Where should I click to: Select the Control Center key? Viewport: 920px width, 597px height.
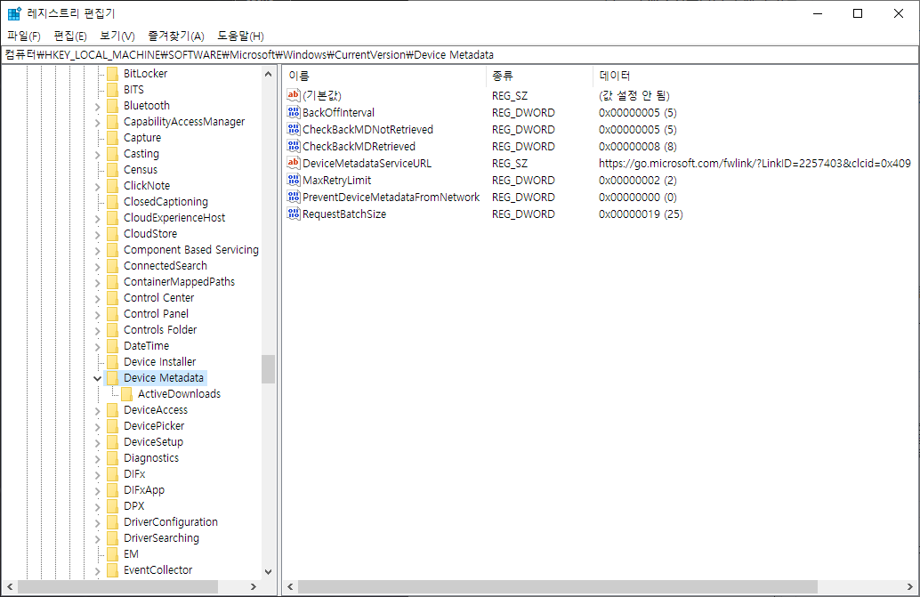tap(158, 298)
